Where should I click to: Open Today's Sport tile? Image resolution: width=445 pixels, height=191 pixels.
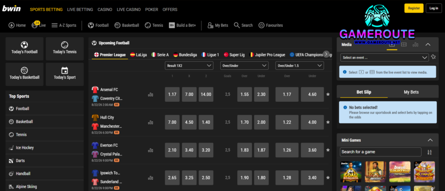[65, 74]
